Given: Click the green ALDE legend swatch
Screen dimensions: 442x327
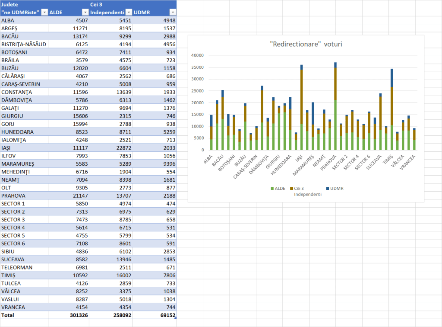Looking at the screenshot, I should click(x=272, y=189).
